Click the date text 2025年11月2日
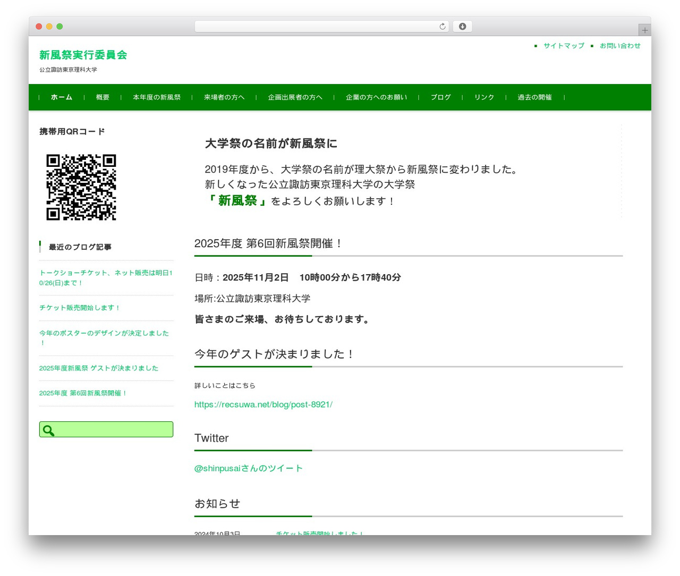The width and height of the screenshot is (680, 576). [256, 277]
